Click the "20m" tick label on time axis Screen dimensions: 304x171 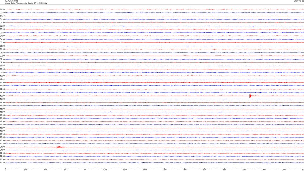coord(204,170)
